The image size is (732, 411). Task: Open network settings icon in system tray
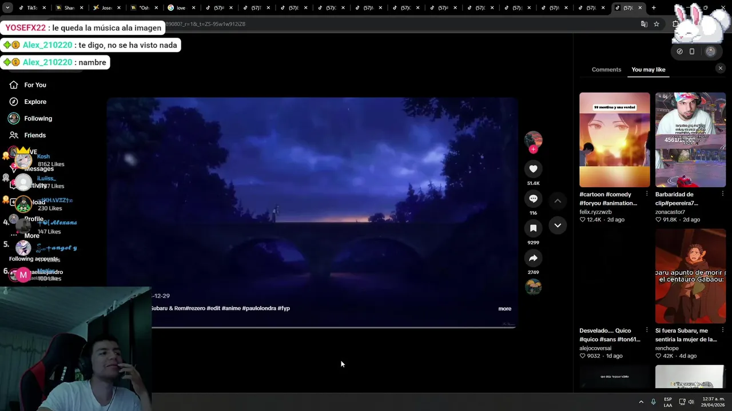682,402
